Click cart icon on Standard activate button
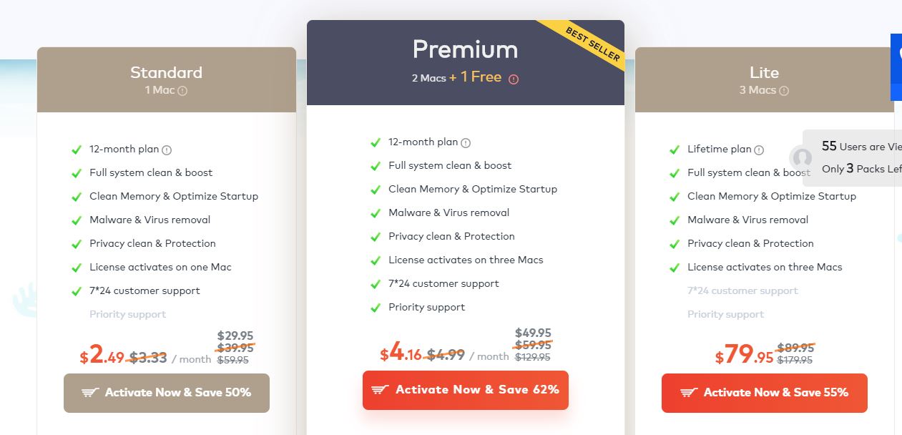The height and width of the screenshot is (435, 902). coord(90,393)
